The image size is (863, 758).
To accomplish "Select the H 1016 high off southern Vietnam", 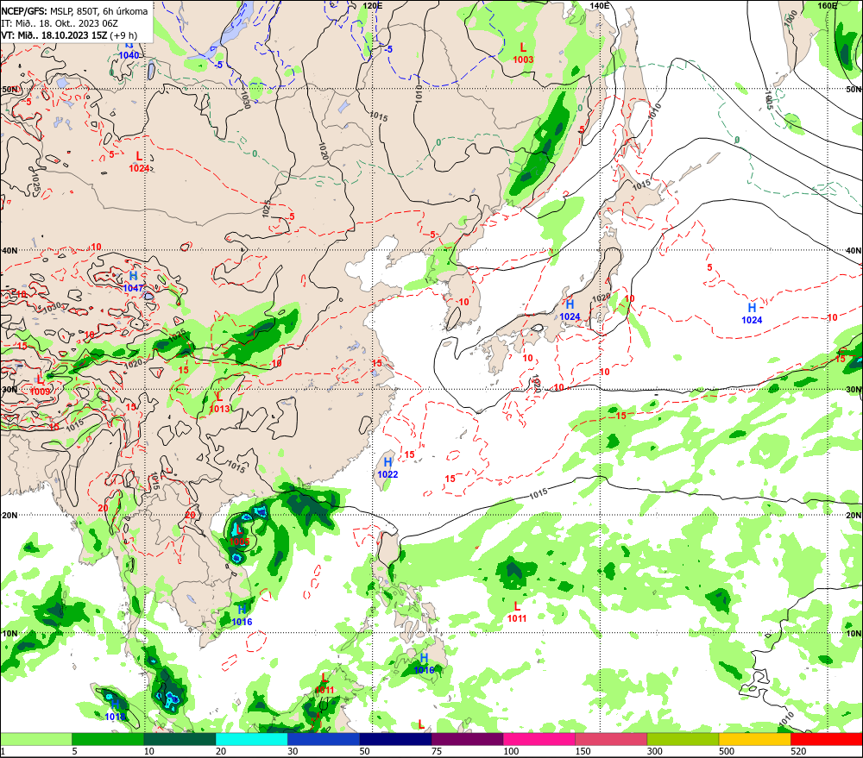I will pyautogui.click(x=242, y=615).
